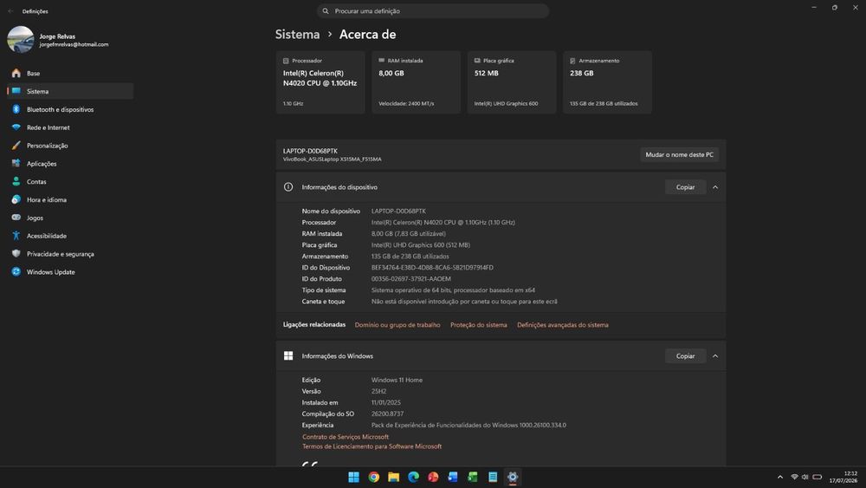Open Personalização settings
The image size is (866, 488).
pyautogui.click(x=70, y=146)
